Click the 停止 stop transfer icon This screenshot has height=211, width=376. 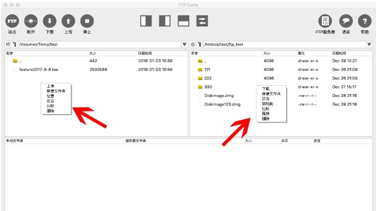tap(87, 21)
